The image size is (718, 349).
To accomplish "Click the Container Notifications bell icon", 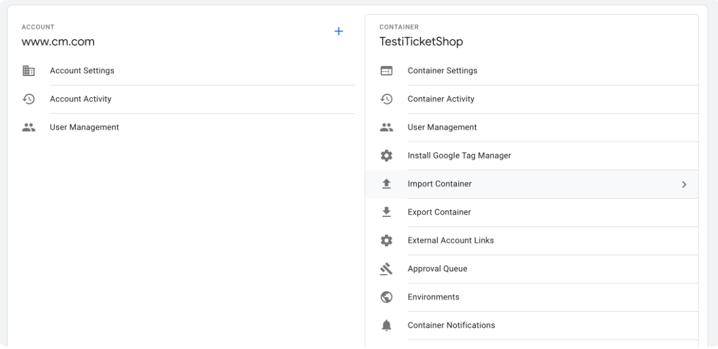I will click(x=386, y=325).
